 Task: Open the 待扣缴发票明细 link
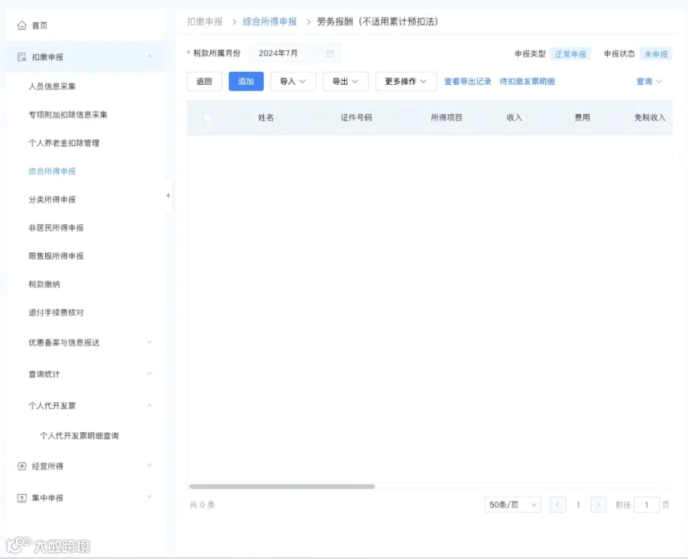[527, 82]
